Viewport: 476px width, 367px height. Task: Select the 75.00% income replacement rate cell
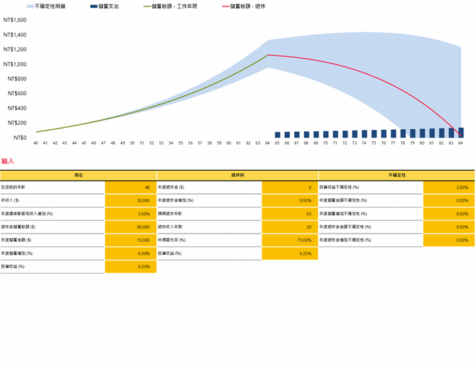point(289,240)
